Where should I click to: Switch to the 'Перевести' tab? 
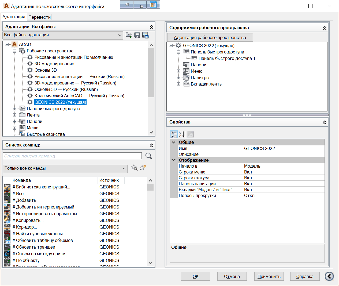pyautogui.click(x=39, y=17)
